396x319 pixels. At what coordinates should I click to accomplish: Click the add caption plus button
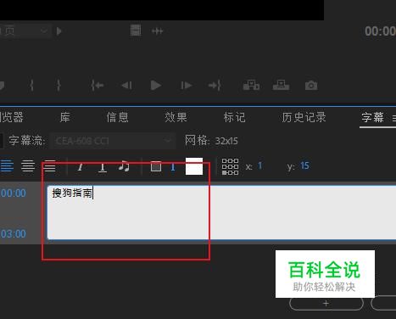(x=326, y=304)
